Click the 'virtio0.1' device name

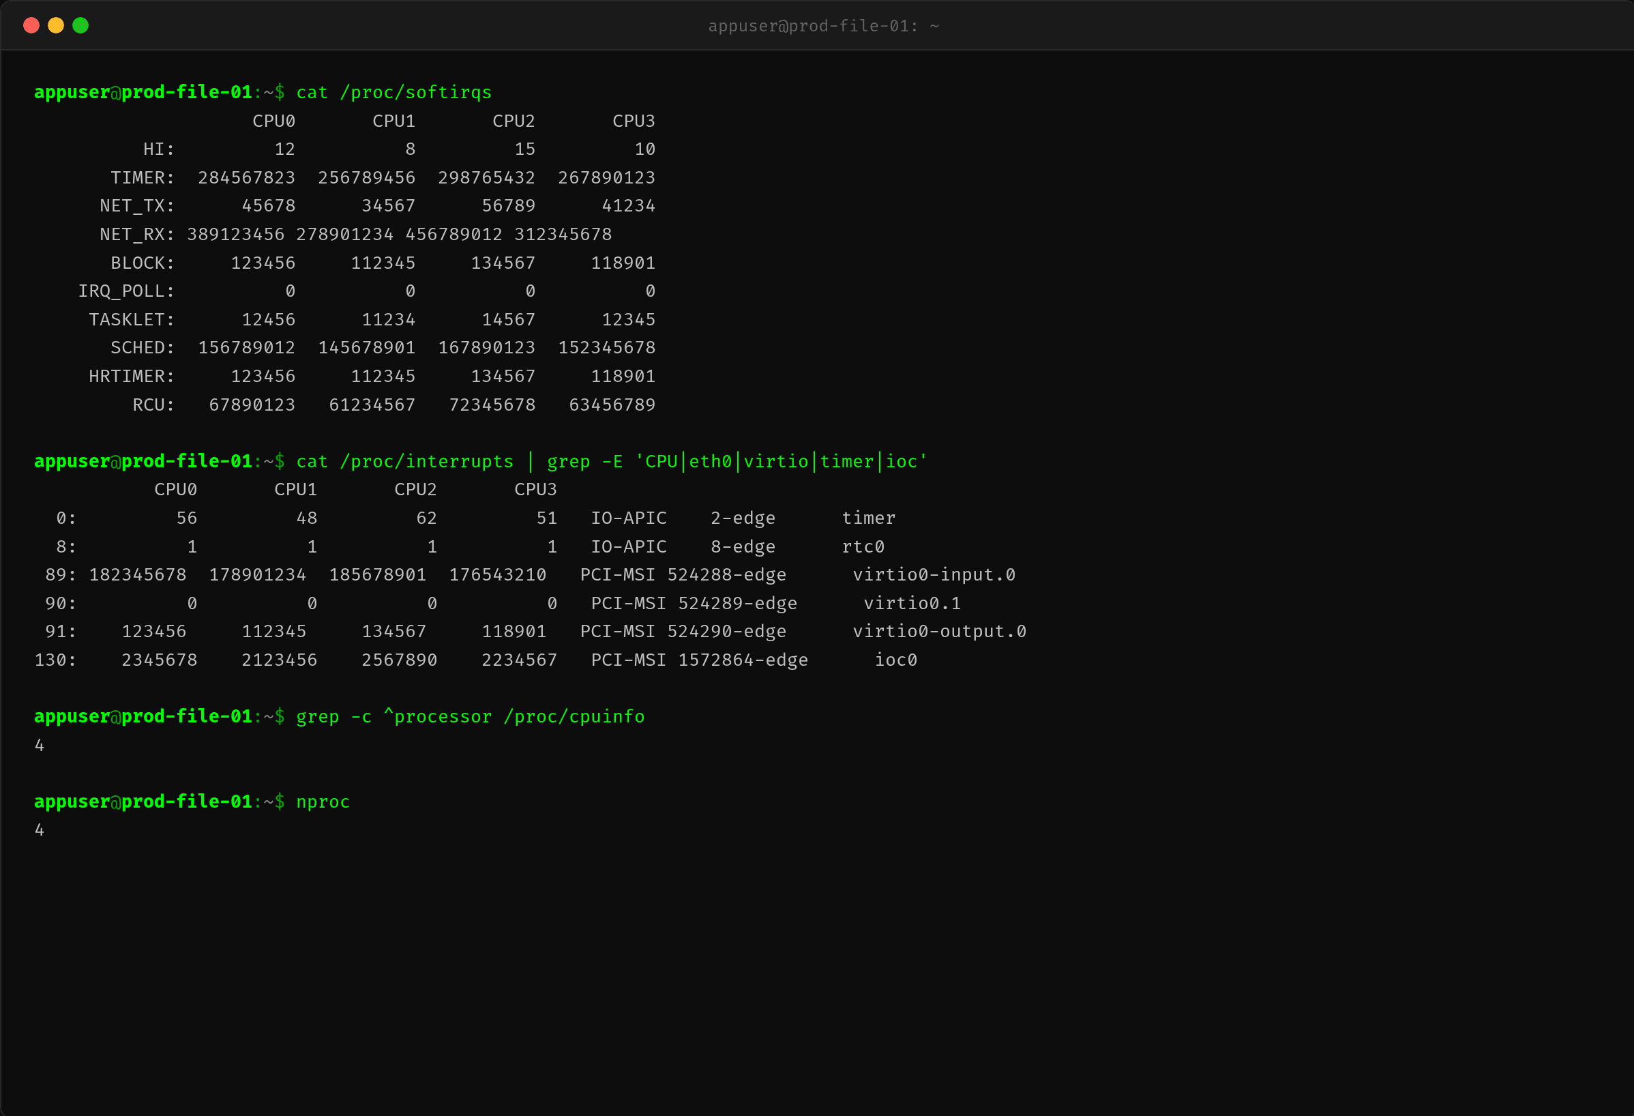[912, 603]
